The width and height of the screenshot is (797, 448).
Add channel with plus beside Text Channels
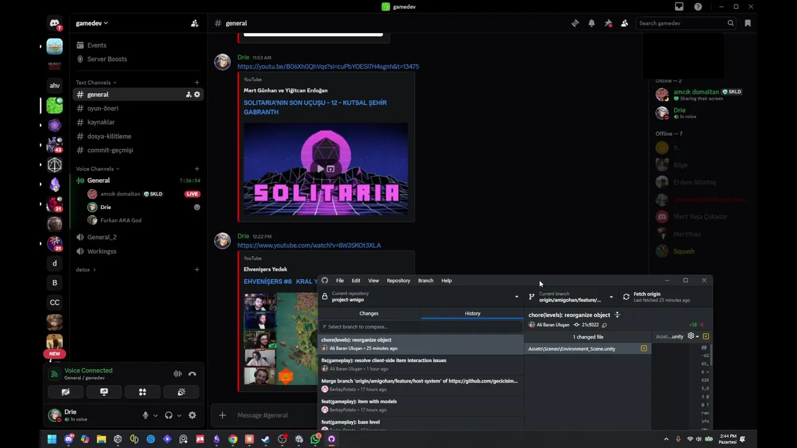[197, 82]
